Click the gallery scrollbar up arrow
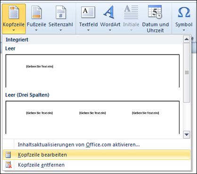The width and height of the screenshot is (197, 174). click(x=187, y=39)
